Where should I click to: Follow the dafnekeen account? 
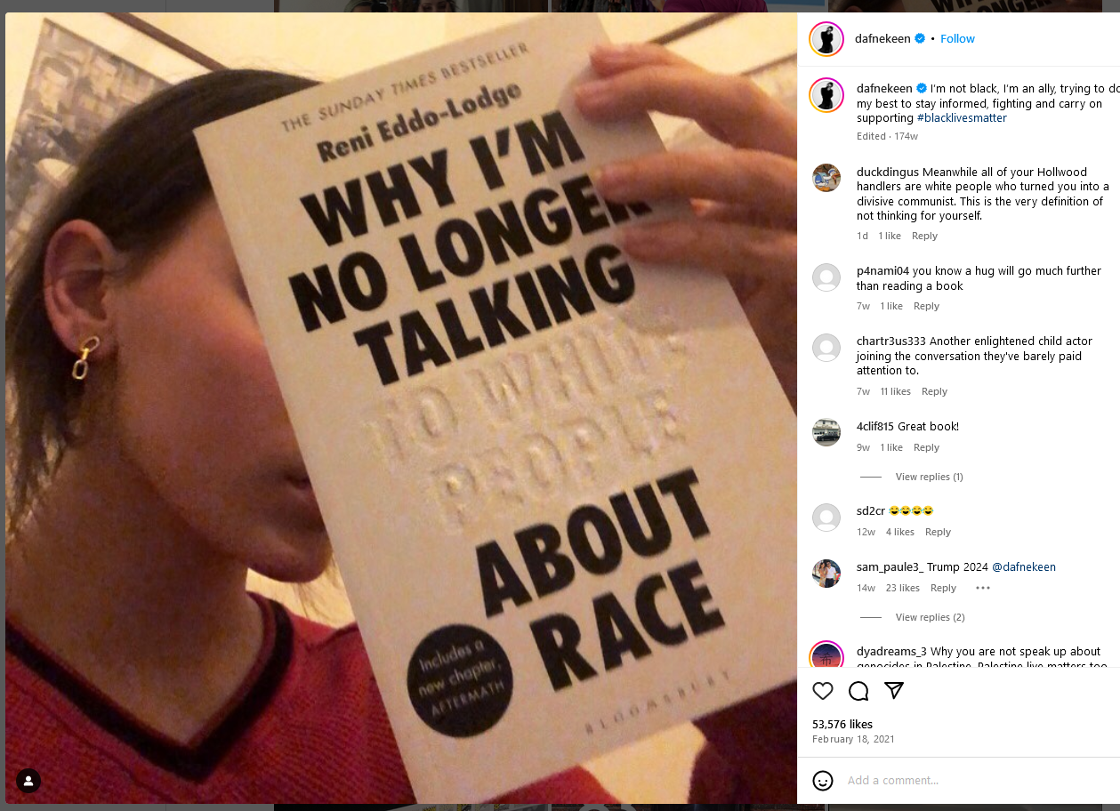[957, 38]
